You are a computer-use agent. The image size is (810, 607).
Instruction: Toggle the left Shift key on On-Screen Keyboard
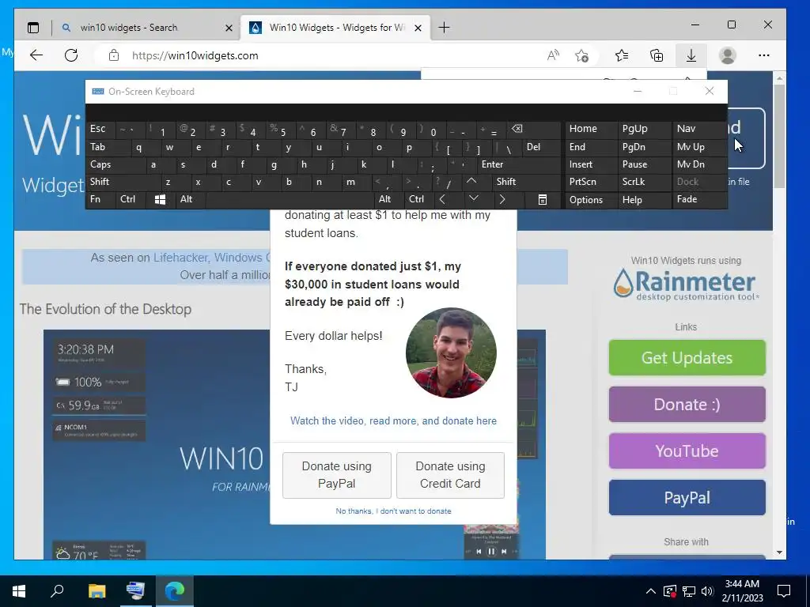pos(123,182)
